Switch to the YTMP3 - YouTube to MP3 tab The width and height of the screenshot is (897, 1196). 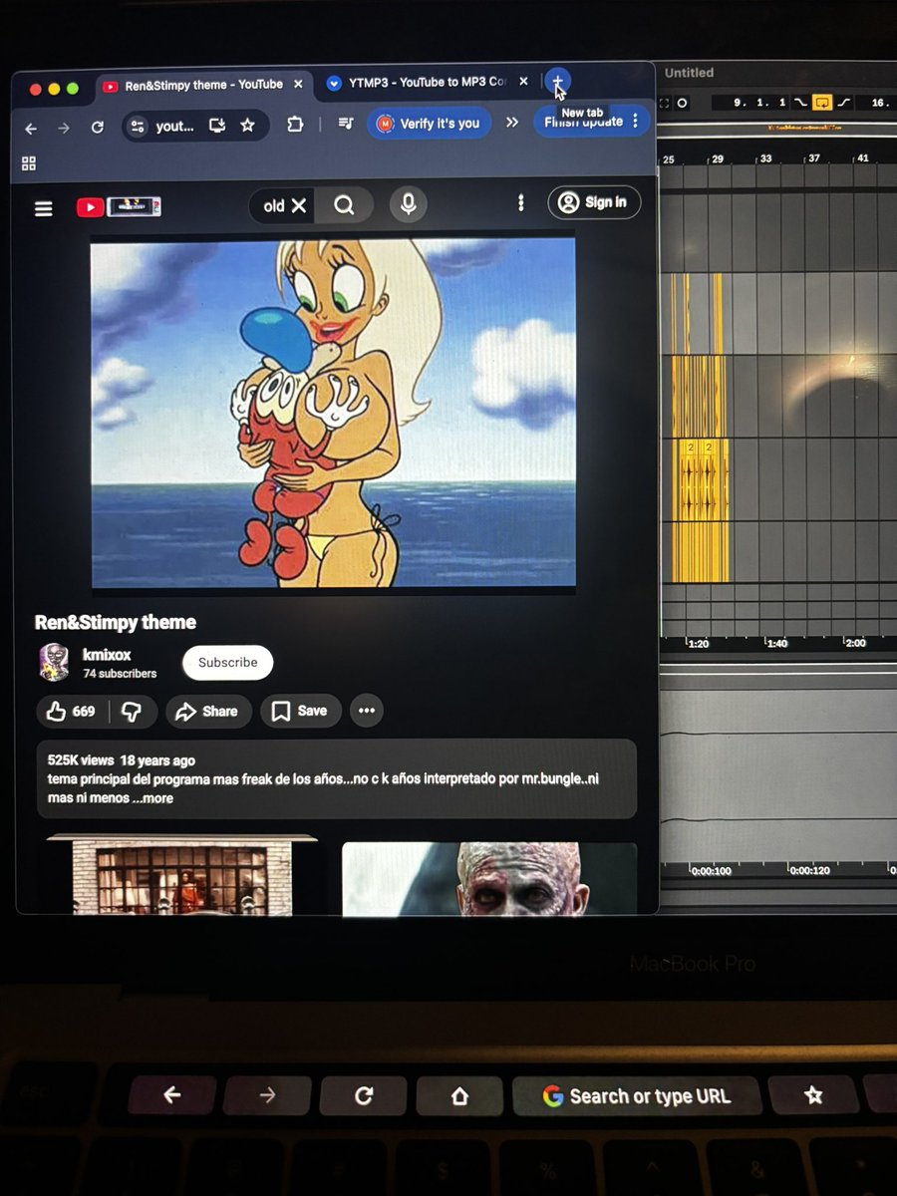tap(429, 83)
